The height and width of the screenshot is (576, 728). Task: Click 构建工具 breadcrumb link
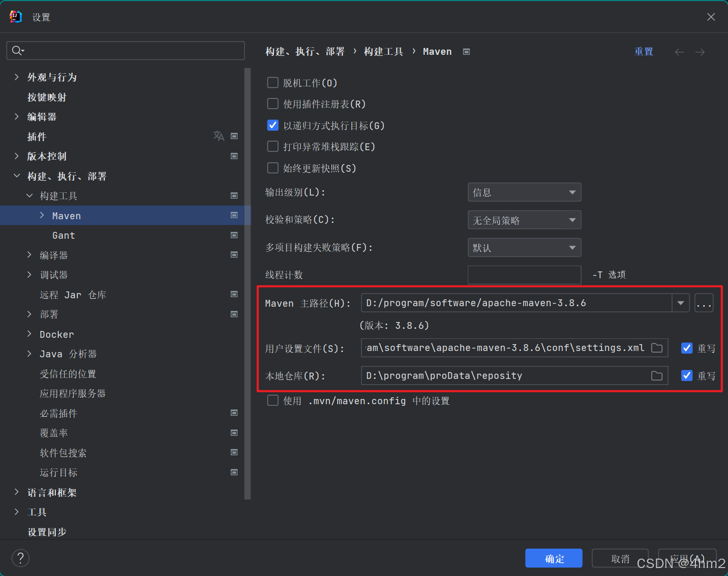(383, 52)
